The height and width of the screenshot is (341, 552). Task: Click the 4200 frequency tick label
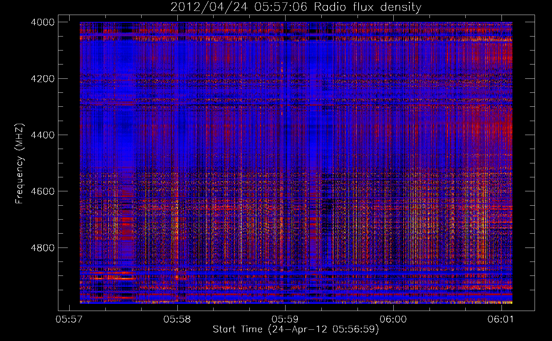point(43,79)
